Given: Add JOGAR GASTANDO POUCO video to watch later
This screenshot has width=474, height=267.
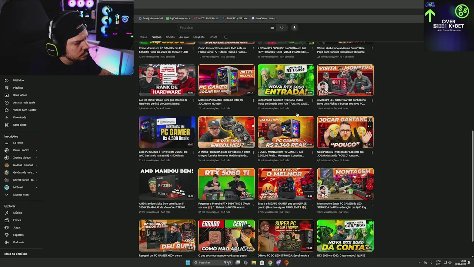Looking at the screenshot, I should 369,120.
